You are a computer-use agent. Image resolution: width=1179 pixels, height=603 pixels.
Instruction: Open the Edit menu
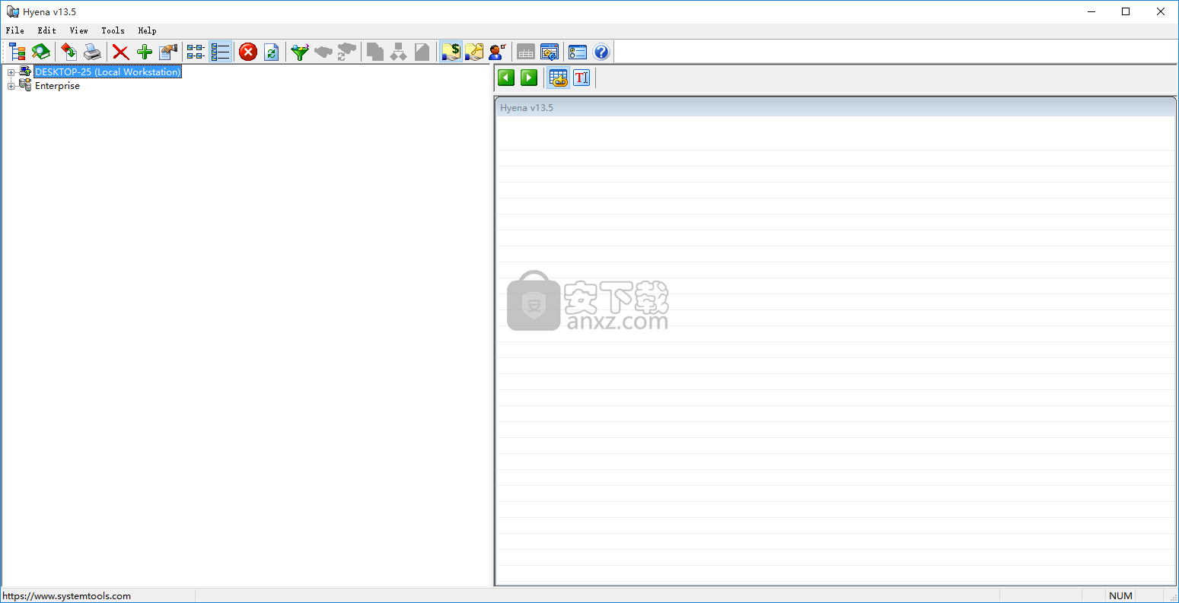(x=47, y=30)
